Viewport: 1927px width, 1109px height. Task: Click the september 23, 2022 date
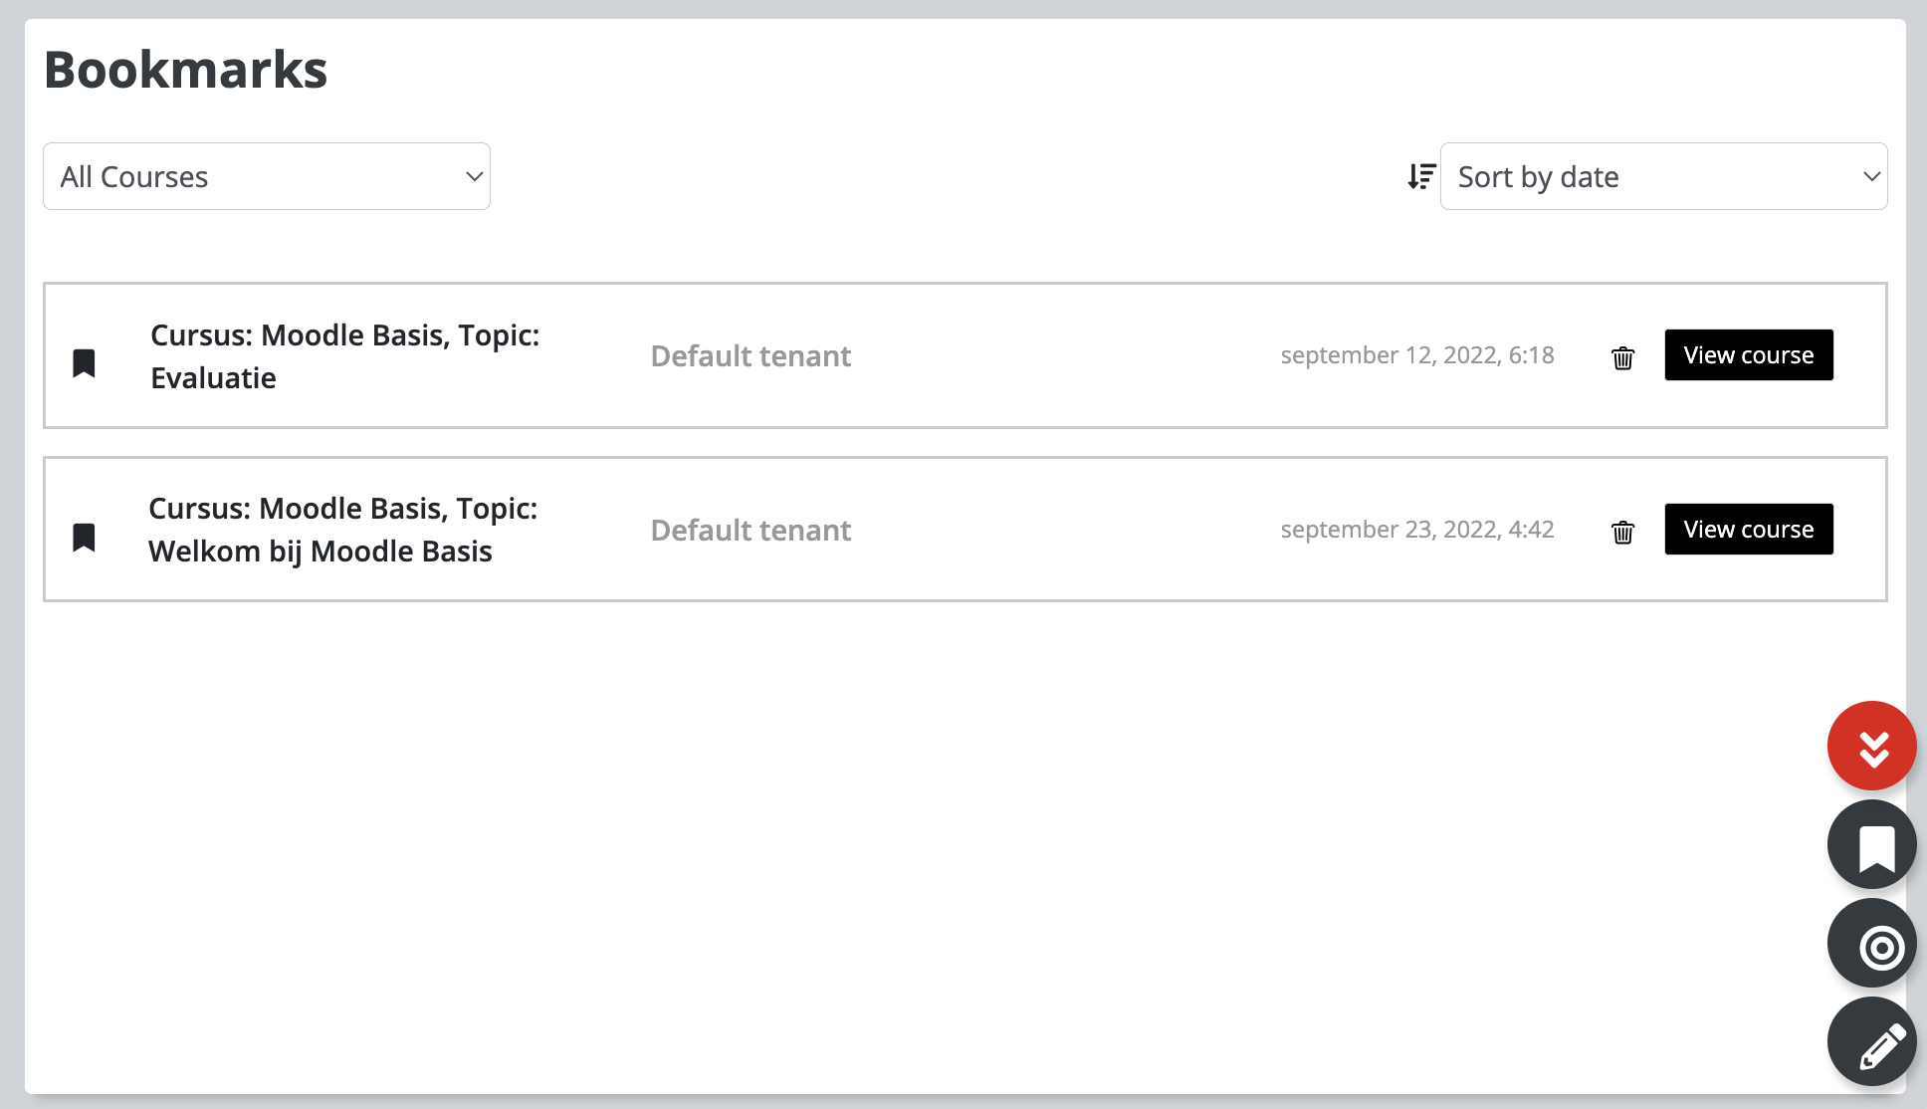(1417, 530)
